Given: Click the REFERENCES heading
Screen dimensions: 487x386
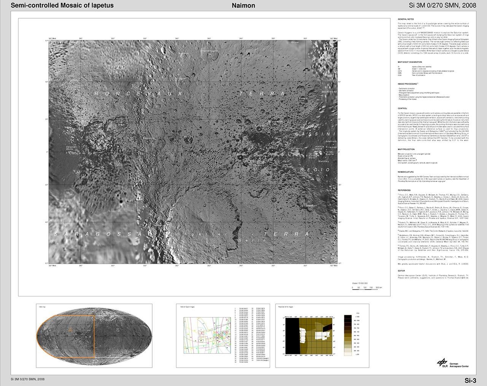Looking at the screenshot, I should pos(404,190).
